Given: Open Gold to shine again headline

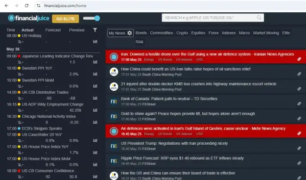Looking at the screenshot, I should pos(188,114).
